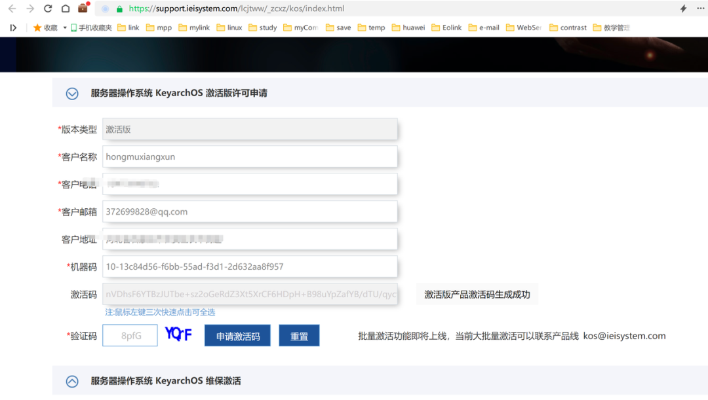This screenshot has width=708, height=400.
Task: Focus the 客户邮箱 email field
Action: pos(251,211)
